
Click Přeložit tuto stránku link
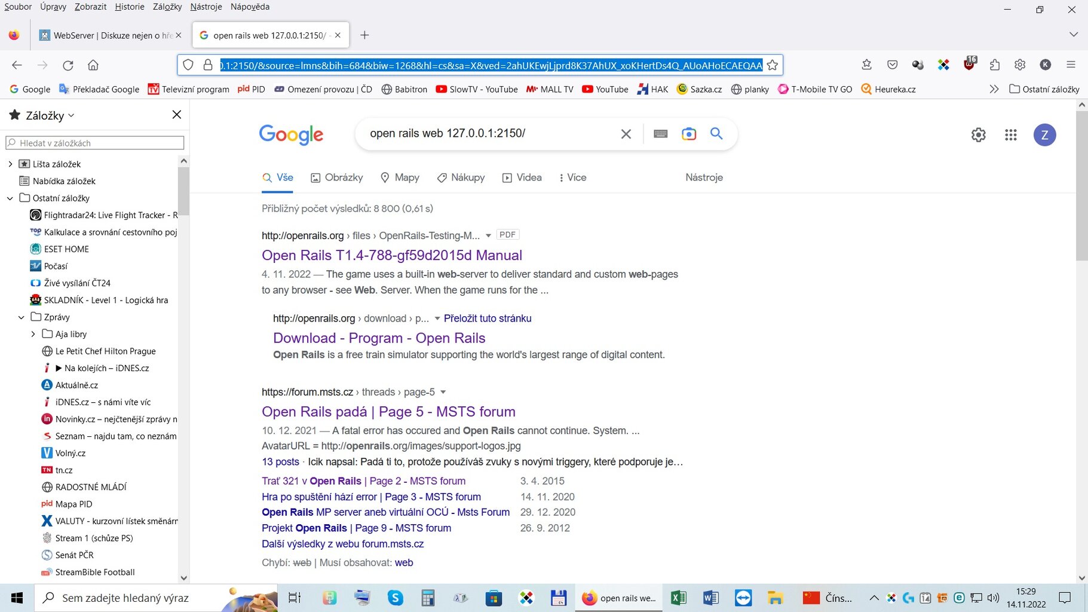pos(488,319)
